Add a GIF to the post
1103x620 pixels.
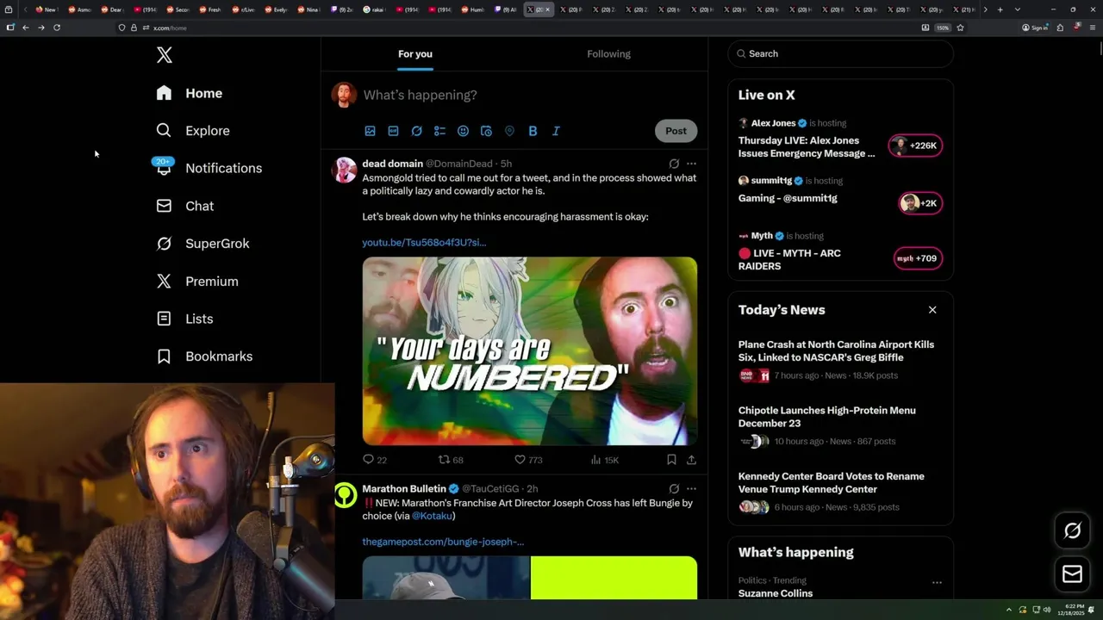pyautogui.click(x=393, y=131)
